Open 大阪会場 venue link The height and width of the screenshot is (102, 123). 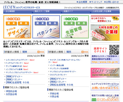[54, 97]
